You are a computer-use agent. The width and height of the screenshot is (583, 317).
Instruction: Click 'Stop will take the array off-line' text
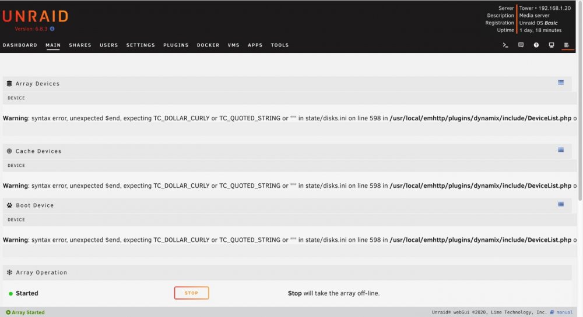pyautogui.click(x=333, y=293)
